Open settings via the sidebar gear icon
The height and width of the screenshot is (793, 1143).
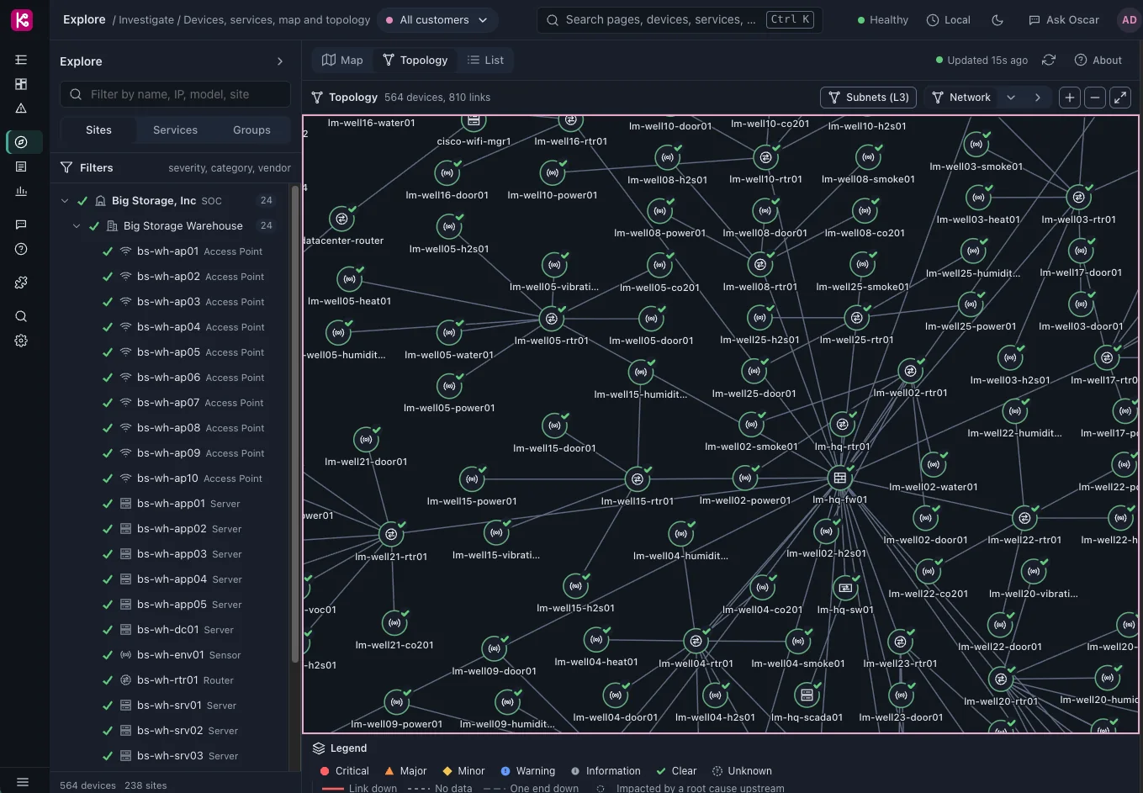[x=21, y=341]
